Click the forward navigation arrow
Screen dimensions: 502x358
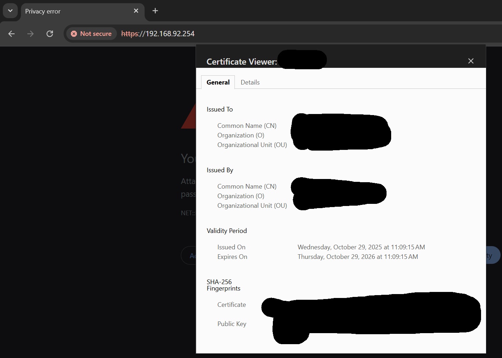click(31, 34)
